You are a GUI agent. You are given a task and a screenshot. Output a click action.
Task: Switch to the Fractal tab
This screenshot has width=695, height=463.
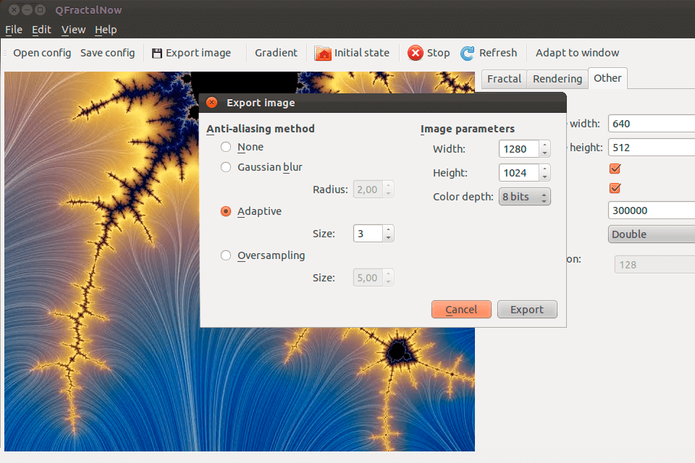tap(504, 79)
